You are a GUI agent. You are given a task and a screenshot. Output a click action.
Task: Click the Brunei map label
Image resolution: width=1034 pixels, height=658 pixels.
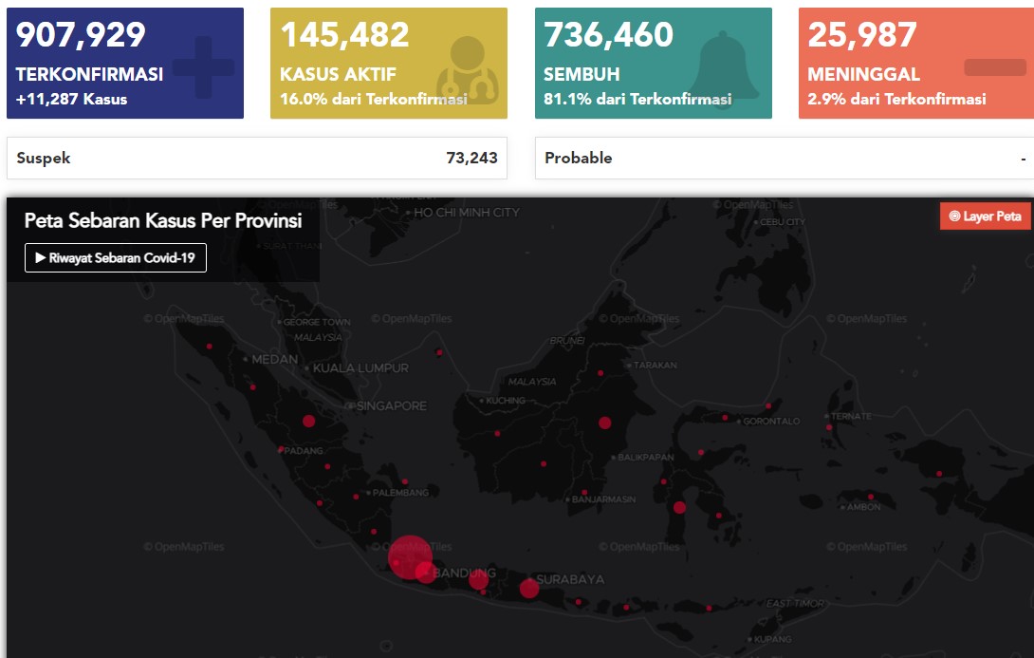click(x=567, y=341)
